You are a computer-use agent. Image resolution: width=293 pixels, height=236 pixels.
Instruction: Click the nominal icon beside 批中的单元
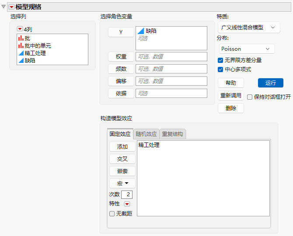click(x=21, y=45)
